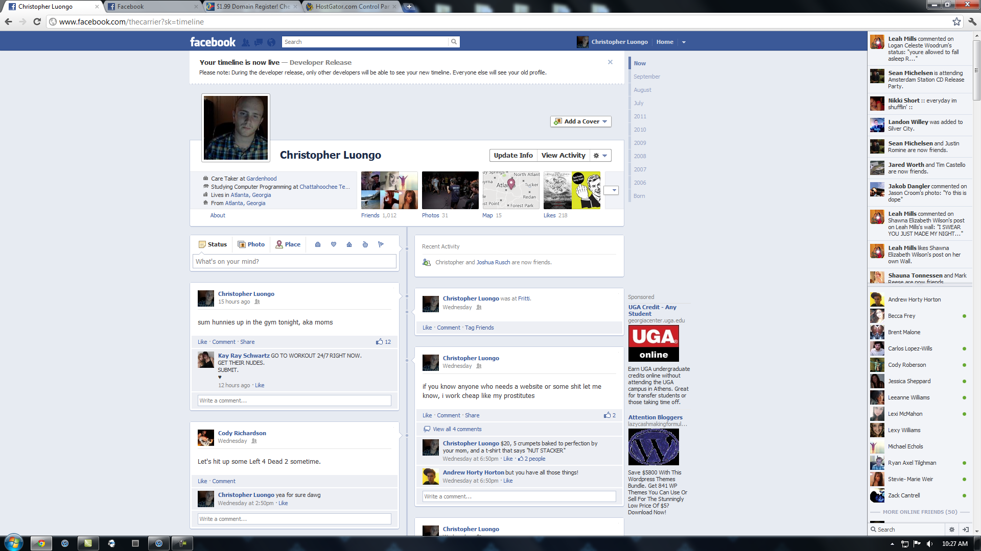981x551 pixels.
Task: Select the Photo composer tab
Action: (251, 244)
